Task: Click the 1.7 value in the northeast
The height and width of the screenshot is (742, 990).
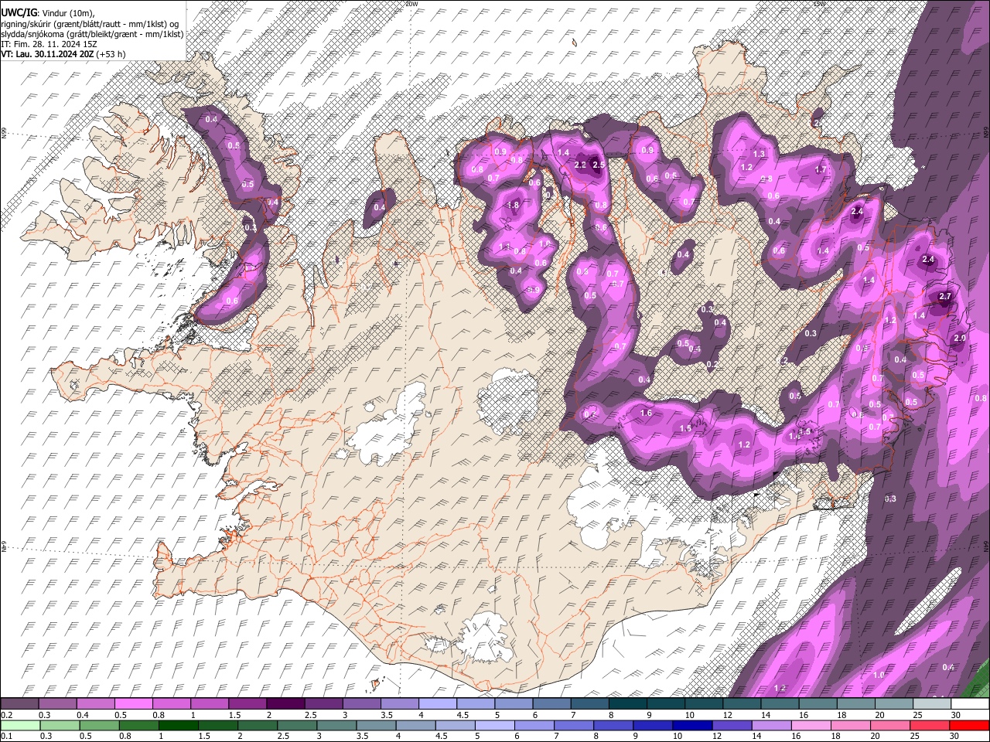Action: tap(821, 169)
